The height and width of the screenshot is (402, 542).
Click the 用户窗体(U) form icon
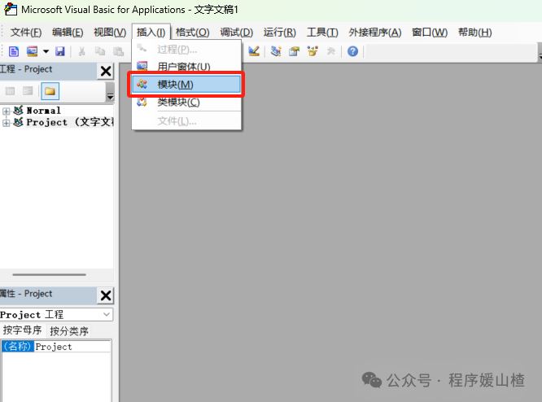pos(142,65)
